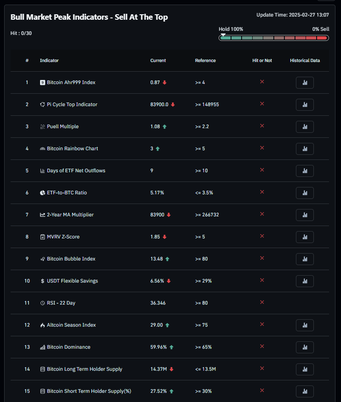Screen dimensions: 341x402
Task: Click the red down arrow beside 14.37M
Action: point(172,369)
